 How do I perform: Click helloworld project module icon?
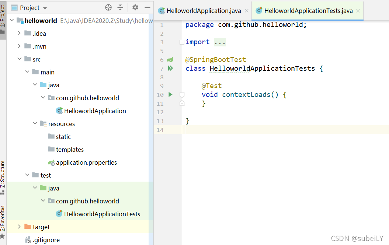tap(20, 20)
